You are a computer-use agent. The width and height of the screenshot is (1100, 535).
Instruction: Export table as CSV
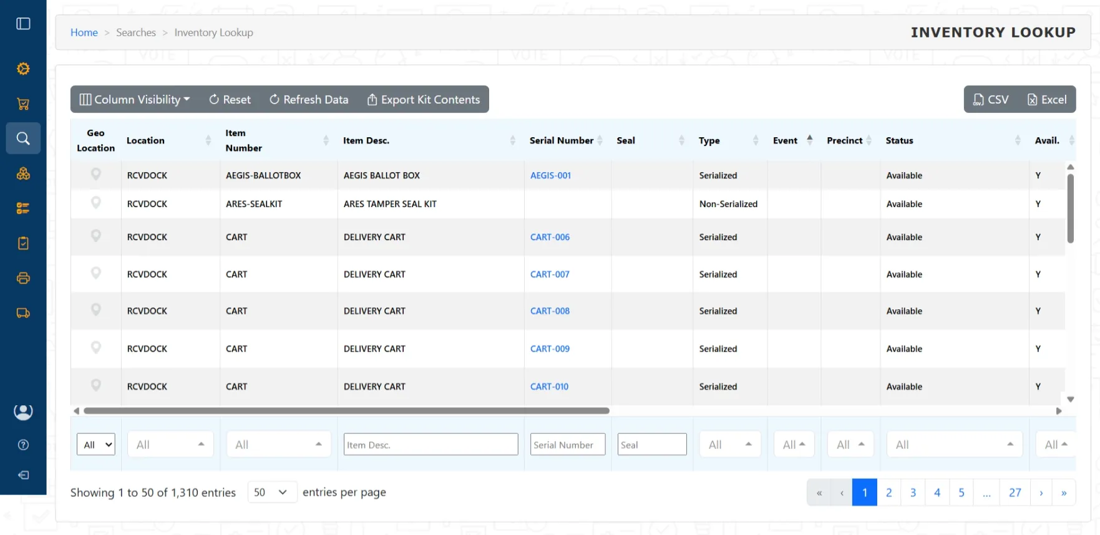(x=991, y=100)
